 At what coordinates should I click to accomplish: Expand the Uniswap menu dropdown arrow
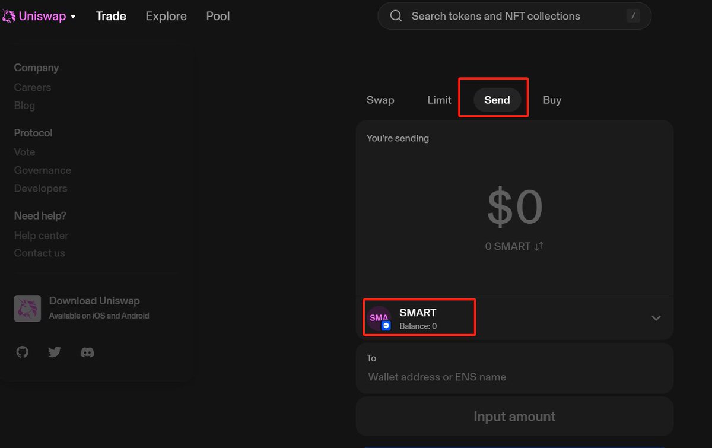point(73,17)
